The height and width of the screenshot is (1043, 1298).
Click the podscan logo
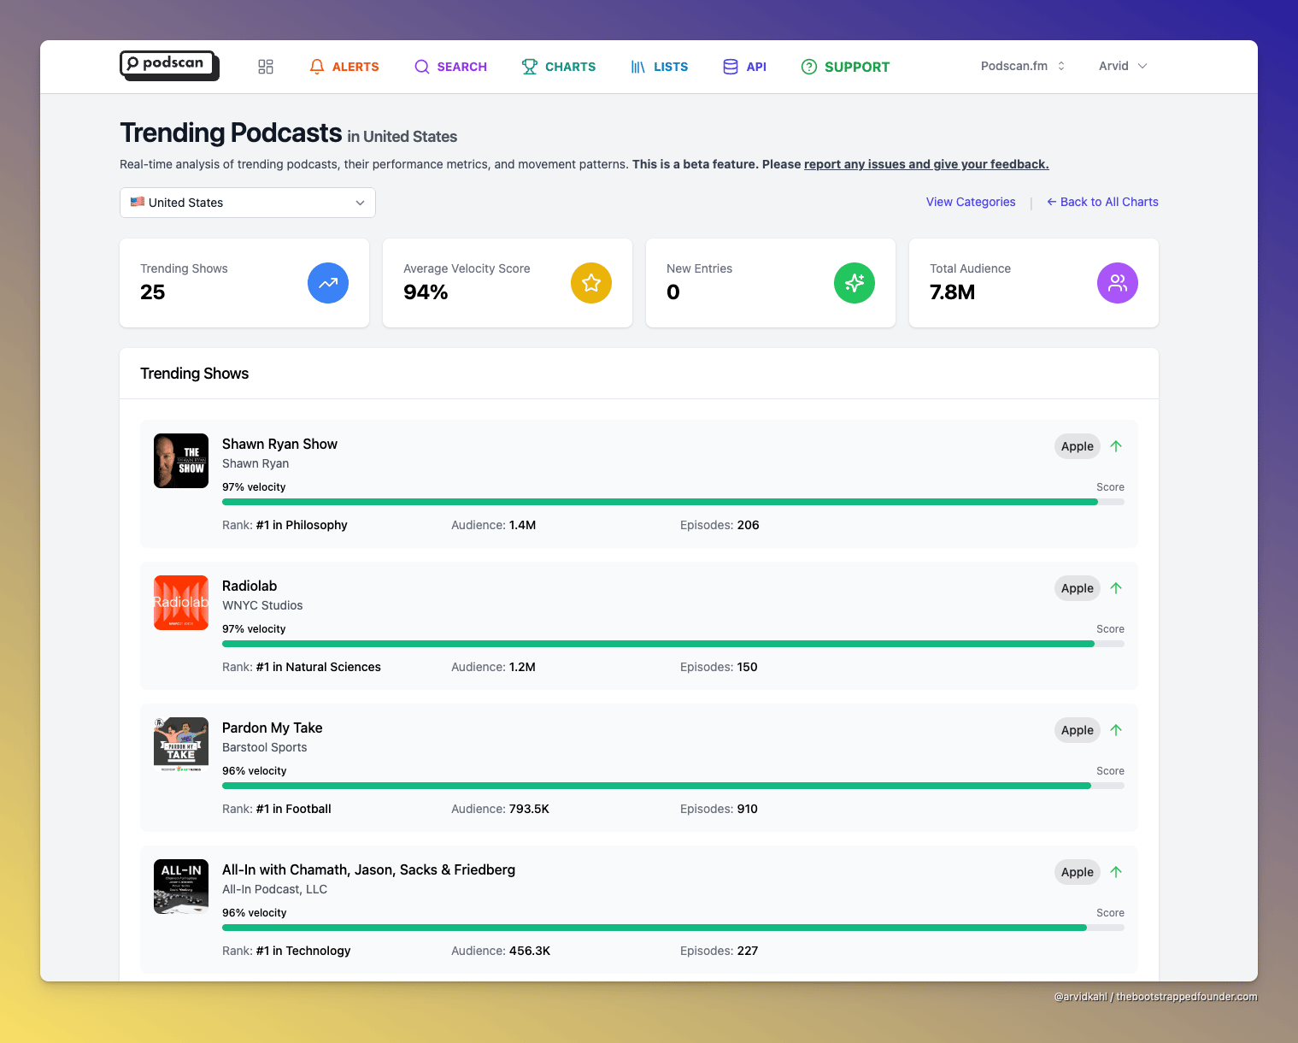(x=169, y=66)
